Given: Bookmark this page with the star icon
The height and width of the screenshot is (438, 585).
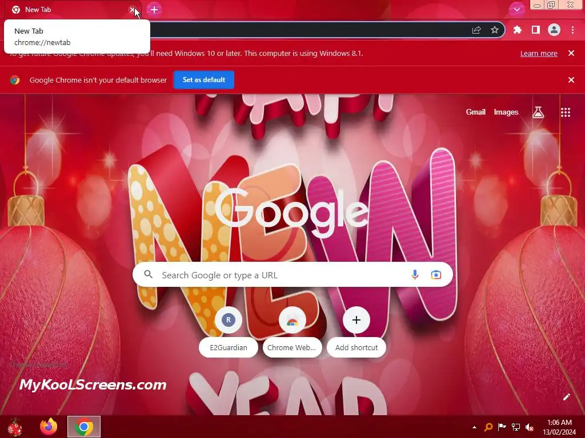Looking at the screenshot, I should tap(495, 30).
